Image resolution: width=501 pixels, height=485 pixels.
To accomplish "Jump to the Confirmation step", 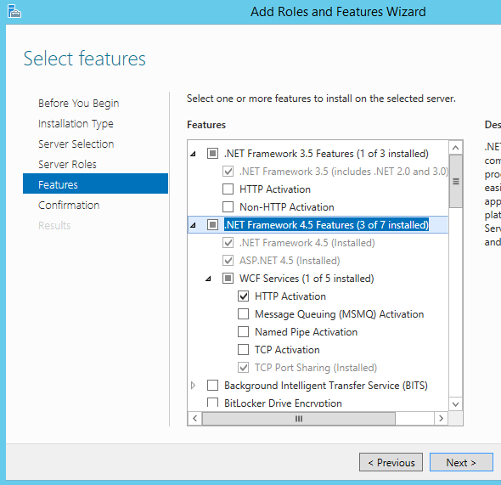I will tap(69, 205).
